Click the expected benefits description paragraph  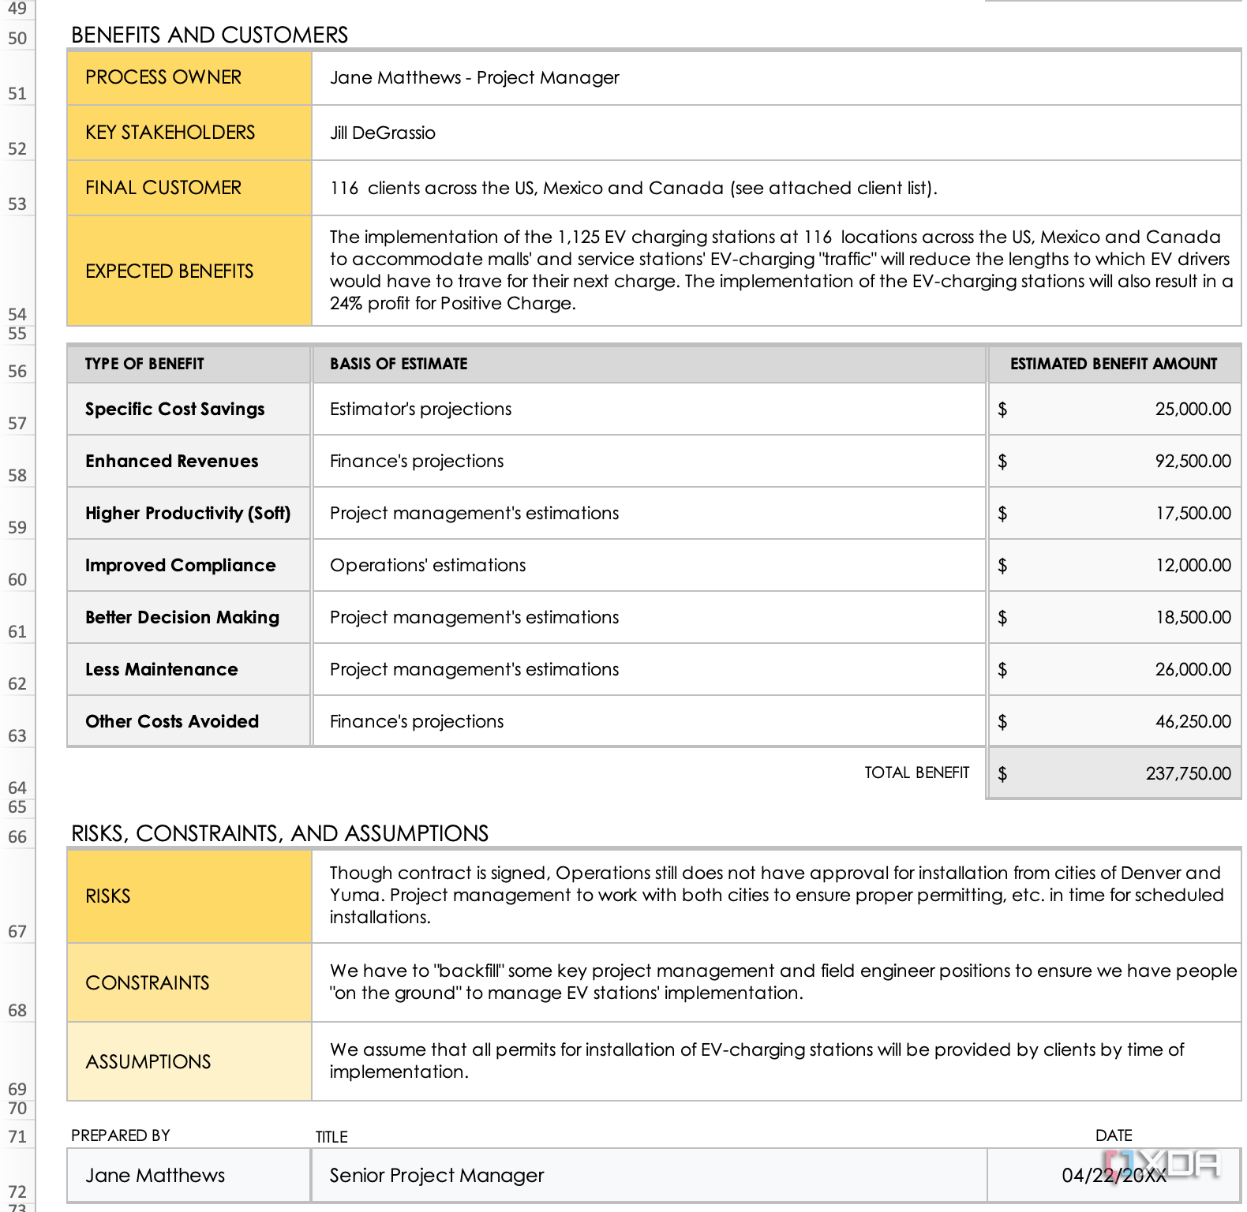pyautogui.click(x=777, y=271)
